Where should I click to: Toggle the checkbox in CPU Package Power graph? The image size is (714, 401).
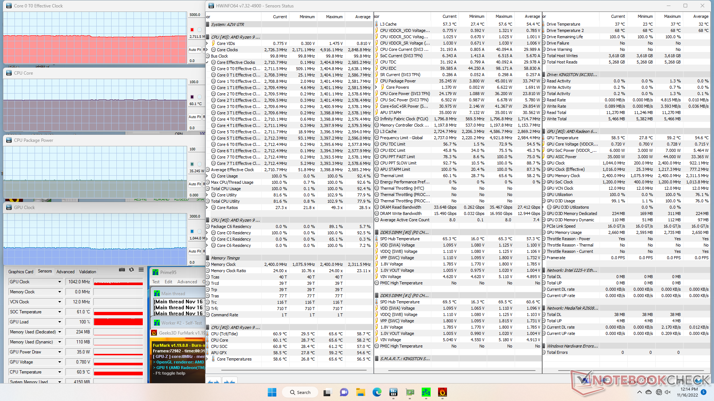click(199, 164)
